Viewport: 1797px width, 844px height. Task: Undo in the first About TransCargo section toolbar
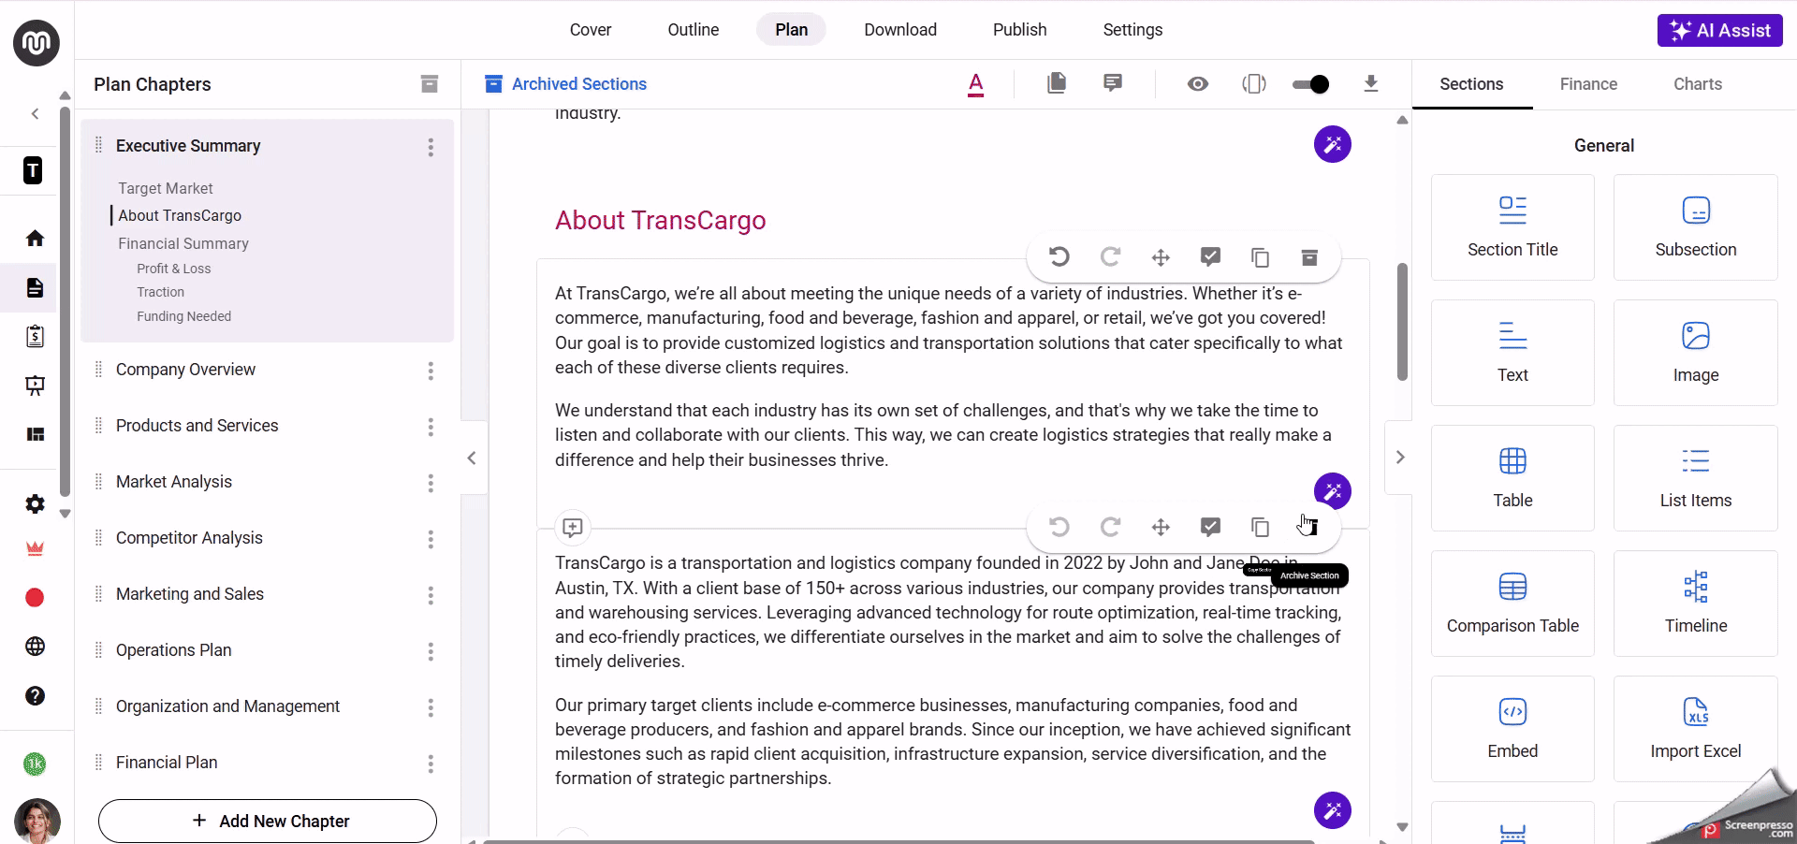(1059, 257)
